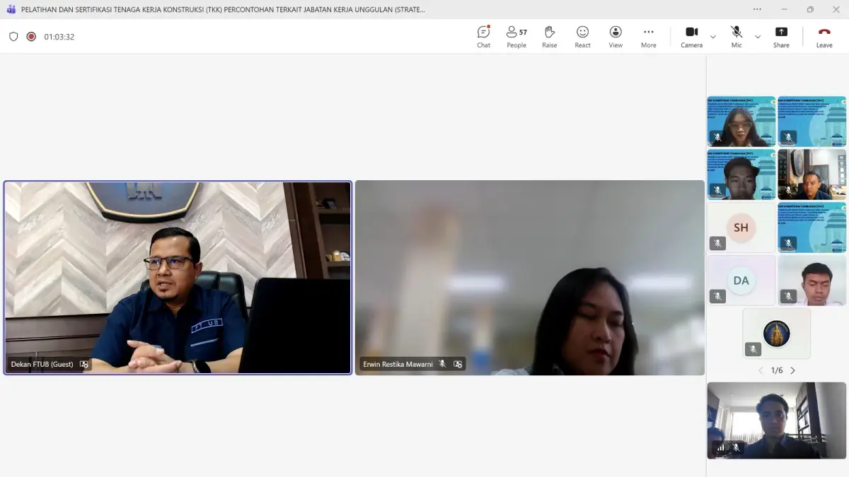This screenshot has height=477, width=849.
Task: Raise your hand in the meeting
Action: point(550,37)
